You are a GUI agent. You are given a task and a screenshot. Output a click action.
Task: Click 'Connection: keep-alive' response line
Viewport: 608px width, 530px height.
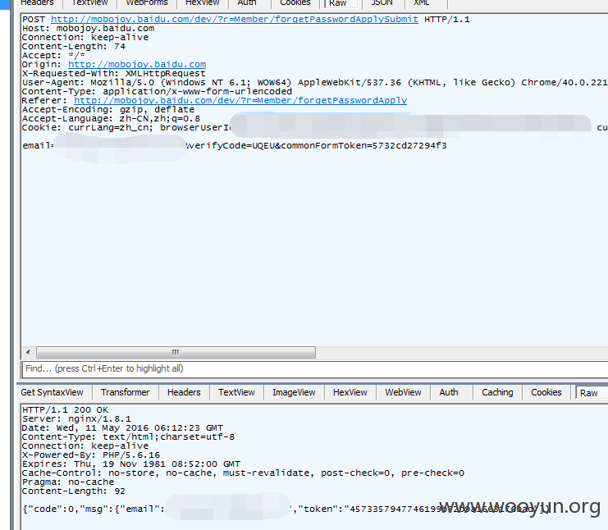click(x=85, y=445)
